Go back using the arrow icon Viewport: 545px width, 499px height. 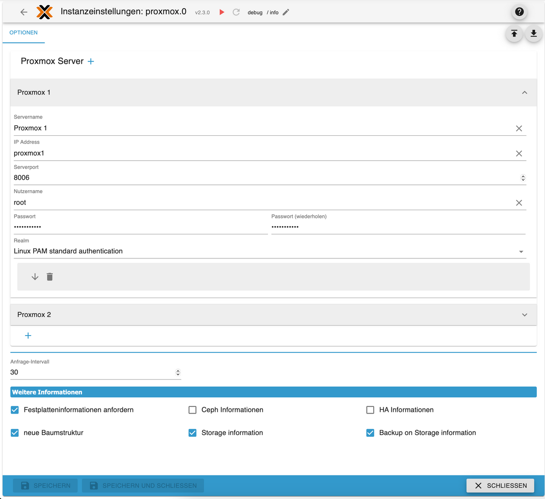[24, 12]
